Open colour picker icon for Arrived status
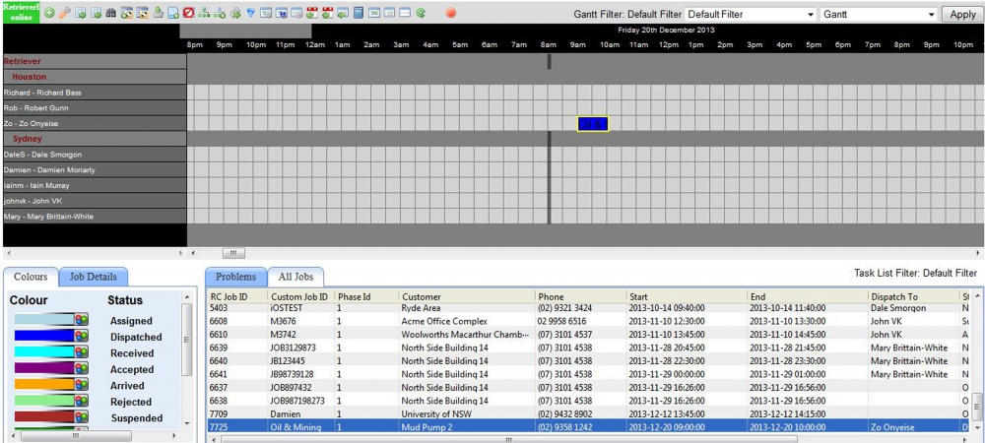Image resolution: width=985 pixels, height=443 pixels. 82,385
